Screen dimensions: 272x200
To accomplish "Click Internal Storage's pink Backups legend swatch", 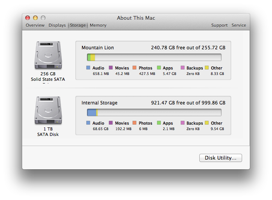I will (183, 123).
